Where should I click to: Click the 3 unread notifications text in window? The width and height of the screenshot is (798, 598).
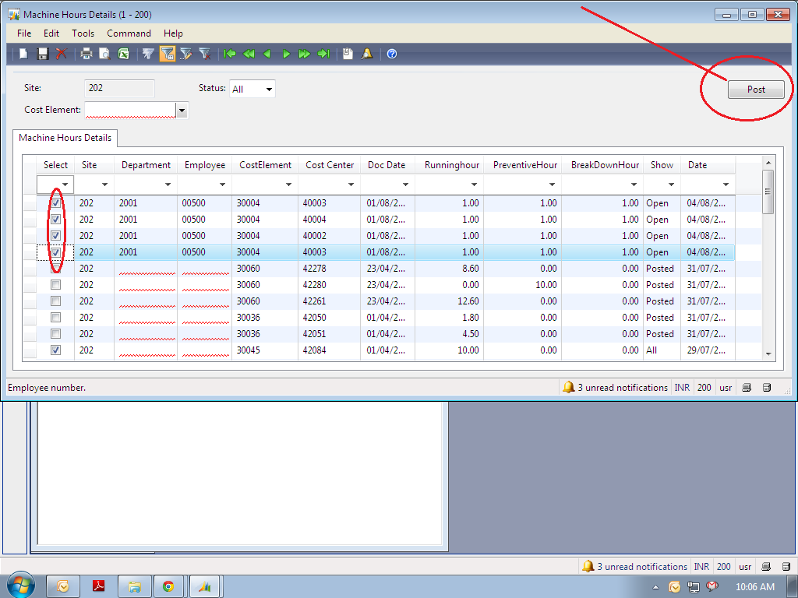(x=623, y=388)
